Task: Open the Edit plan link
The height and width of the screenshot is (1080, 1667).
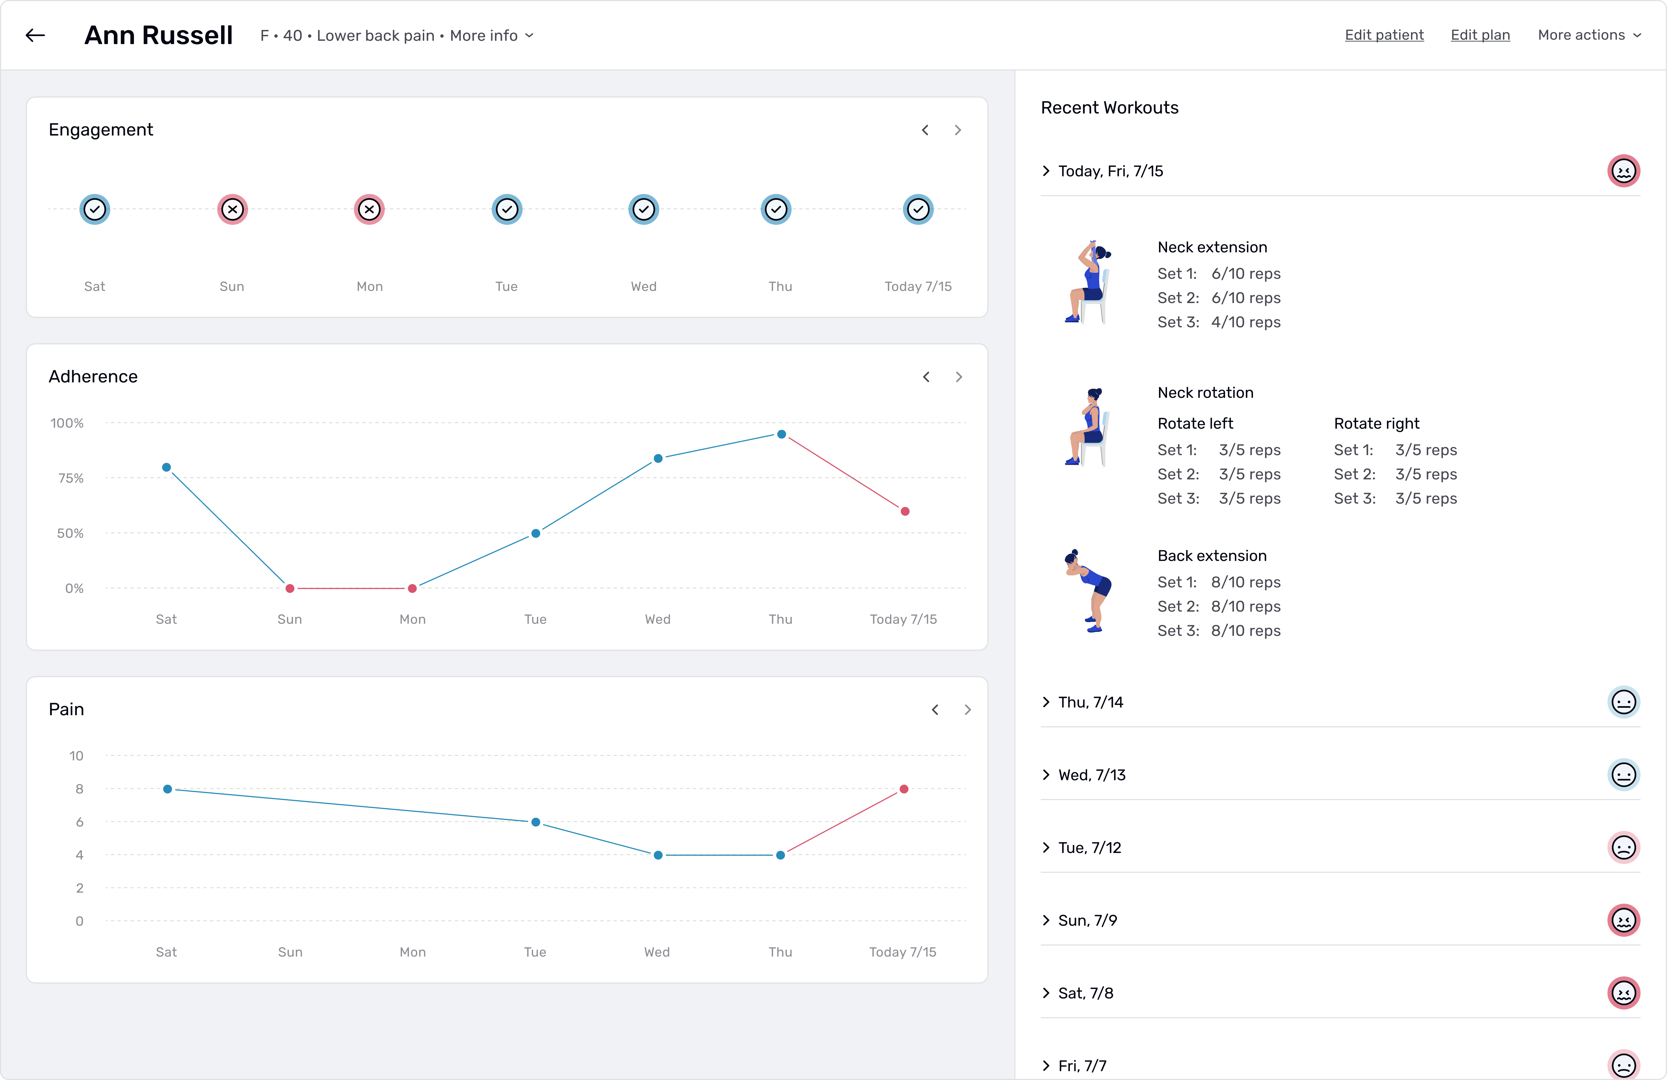Action: point(1480,35)
